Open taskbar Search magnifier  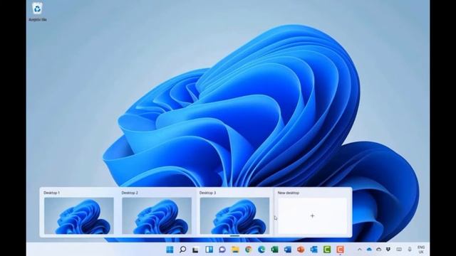[182, 250]
